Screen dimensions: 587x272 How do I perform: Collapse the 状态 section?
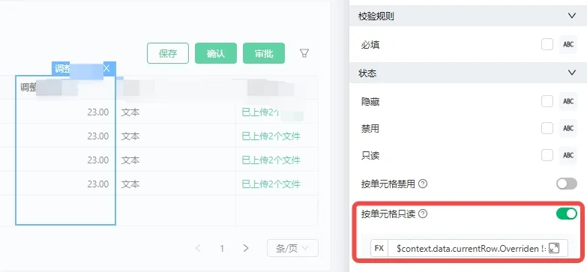click(572, 73)
